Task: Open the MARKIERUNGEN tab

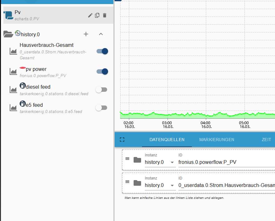Action: pos(217,140)
